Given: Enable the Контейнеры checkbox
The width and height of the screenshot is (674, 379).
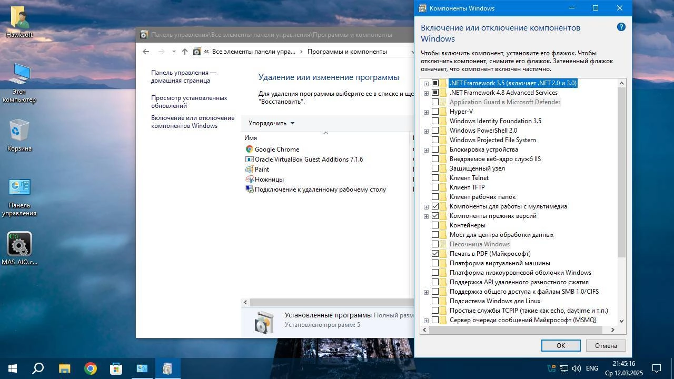Looking at the screenshot, I should (435, 225).
